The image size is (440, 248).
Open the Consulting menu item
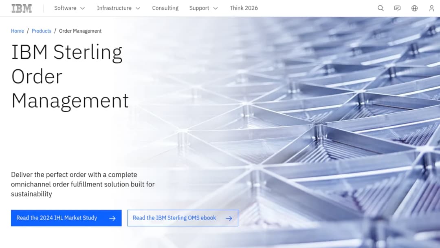click(165, 8)
